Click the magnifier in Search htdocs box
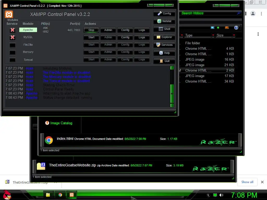 [239, 13]
